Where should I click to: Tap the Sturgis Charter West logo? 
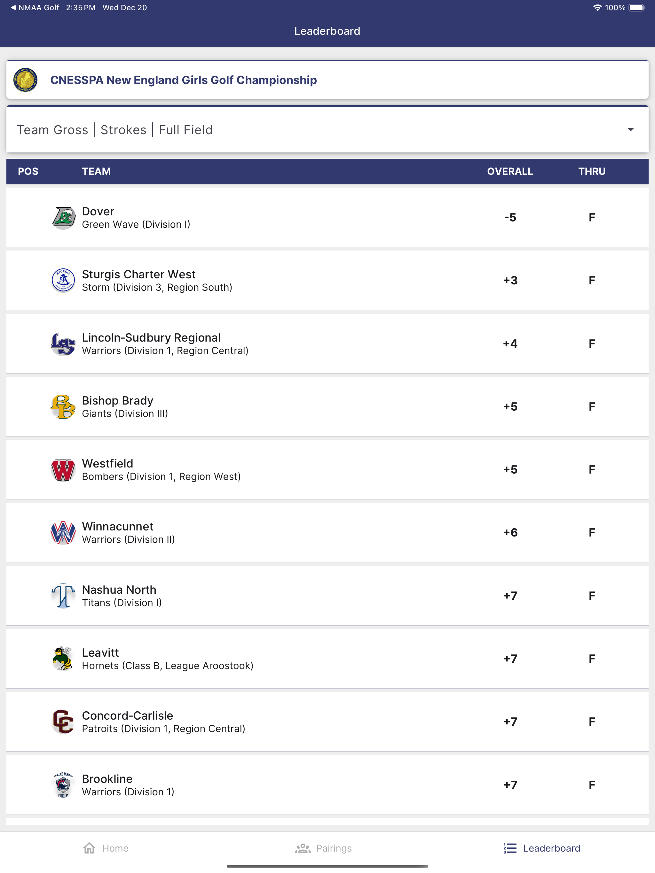pos(63,280)
